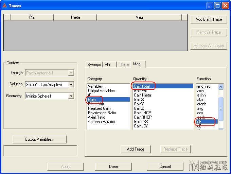The height and width of the screenshot is (174, 231).
Task: Select the GainY quantity
Action: click(163, 104)
